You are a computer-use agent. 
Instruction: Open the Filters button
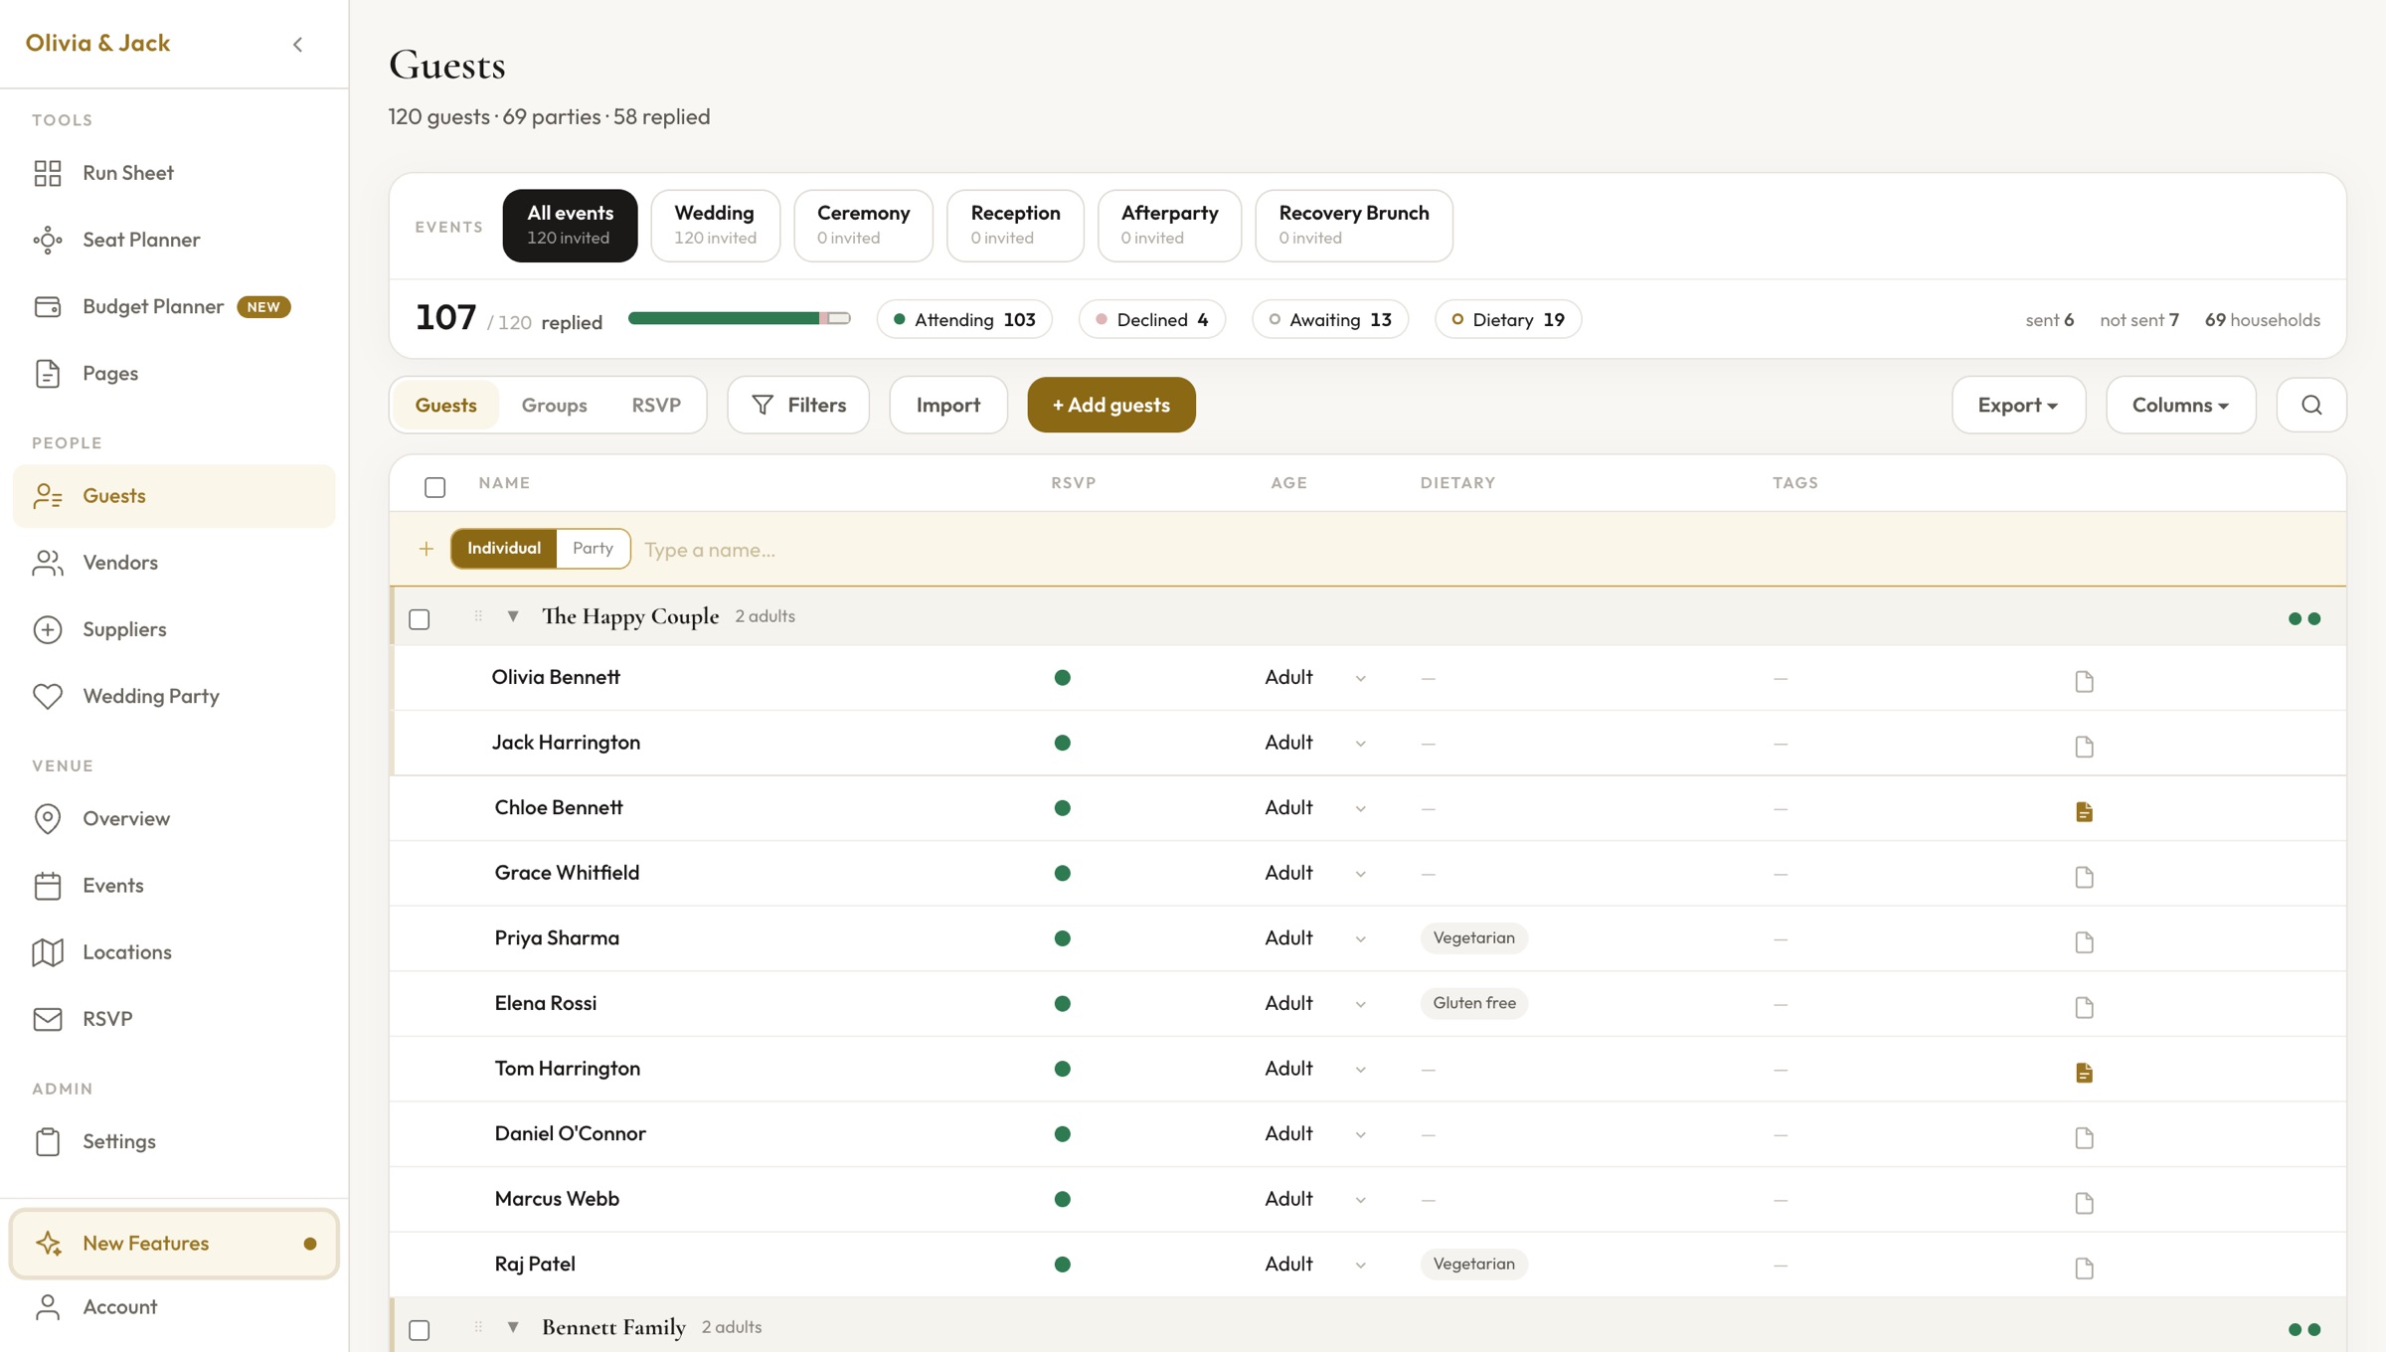pyautogui.click(x=798, y=405)
